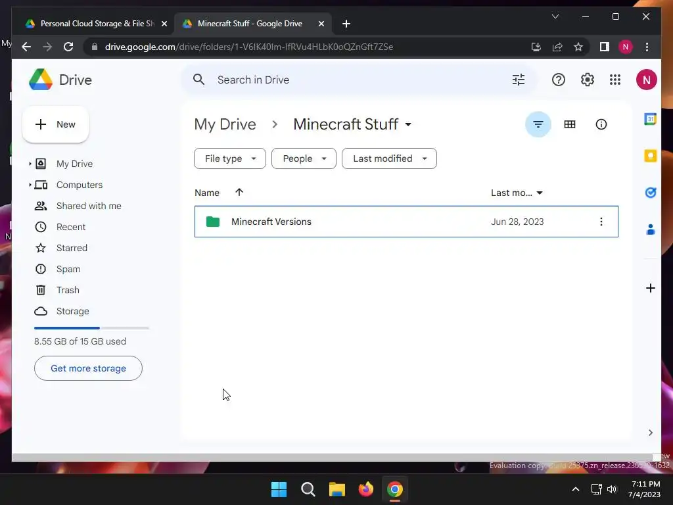Open the Windows Start menu
673x505 pixels.
pyautogui.click(x=279, y=489)
